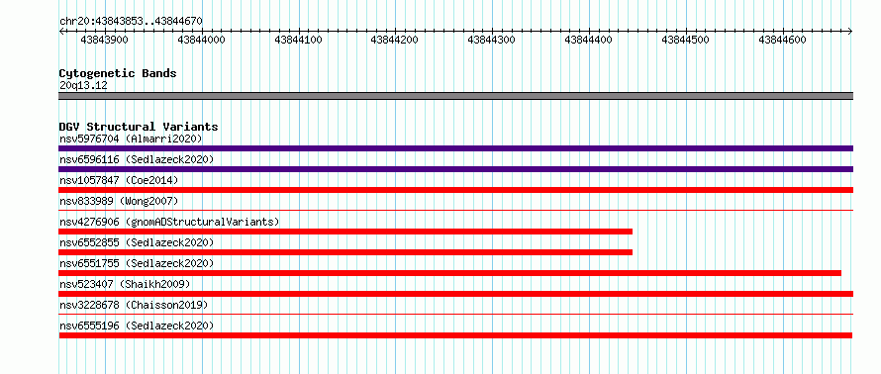The height and width of the screenshot is (374, 881).
Task: Click the right arrowhead of the ruler
Action: point(850,32)
